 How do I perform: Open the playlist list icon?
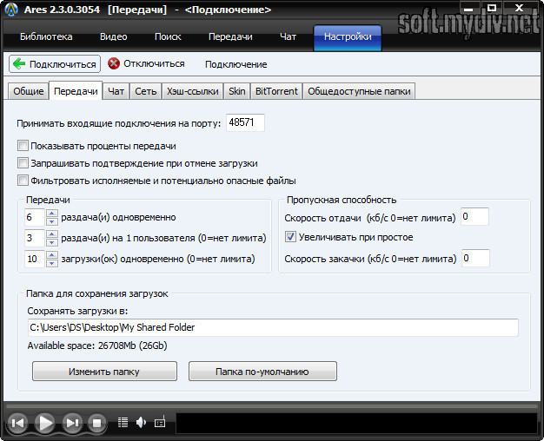(123, 422)
